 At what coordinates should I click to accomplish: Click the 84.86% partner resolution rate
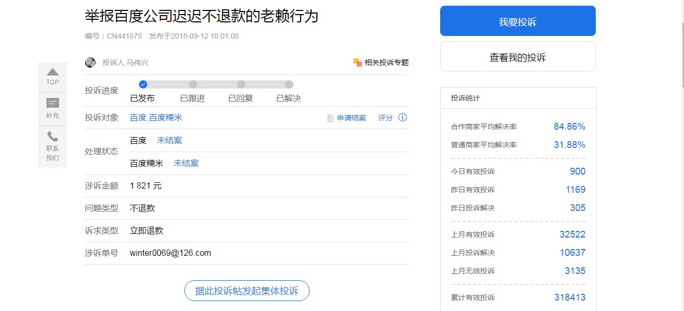click(570, 127)
